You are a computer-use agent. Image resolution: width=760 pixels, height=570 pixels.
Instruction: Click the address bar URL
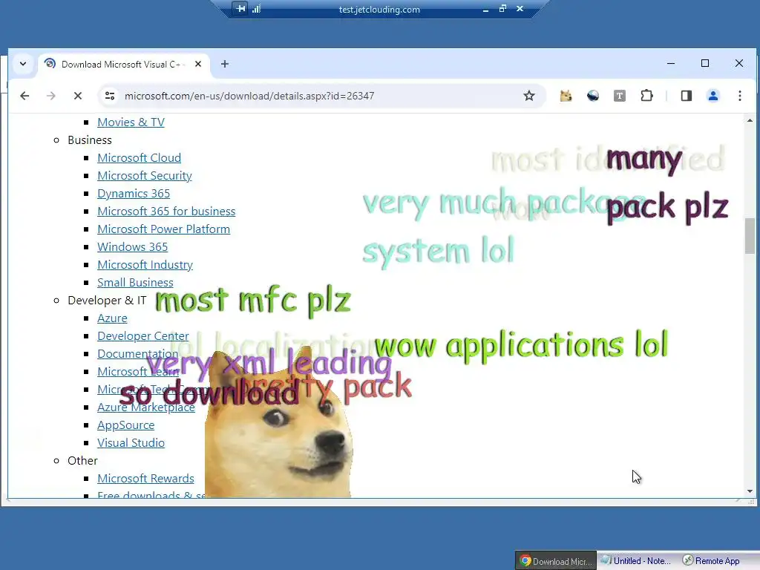tap(249, 96)
